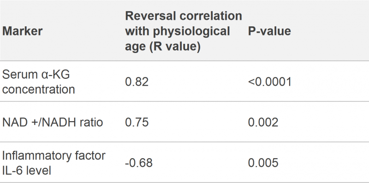Select the NAD +/NADH ratio cell
The image size is (369, 183).
pyautogui.click(x=61, y=122)
